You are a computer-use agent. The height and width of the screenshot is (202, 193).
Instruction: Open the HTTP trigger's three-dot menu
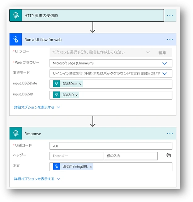170,15
